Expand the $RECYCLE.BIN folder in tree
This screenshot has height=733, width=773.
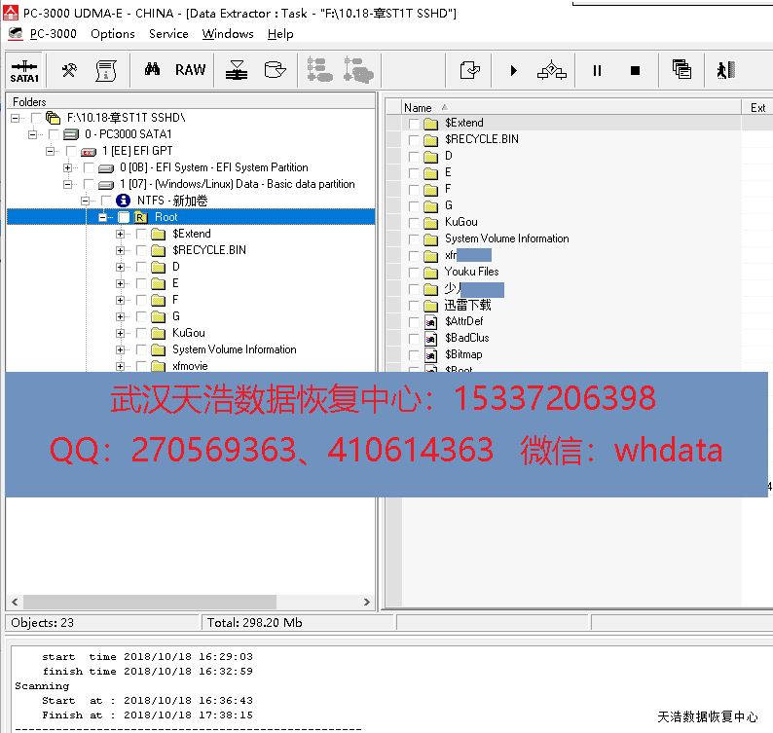[121, 250]
